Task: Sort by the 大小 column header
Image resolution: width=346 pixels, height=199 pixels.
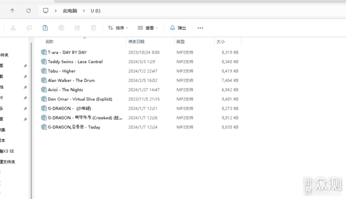Action: [x=221, y=42]
